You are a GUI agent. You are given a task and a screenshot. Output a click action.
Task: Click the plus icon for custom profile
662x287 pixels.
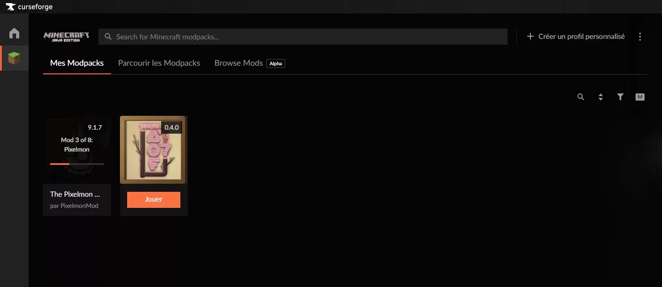pos(530,37)
